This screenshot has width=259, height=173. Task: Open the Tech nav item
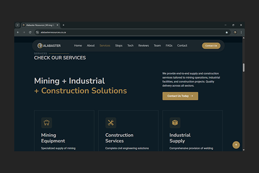pyautogui.click(x=130, y=45)
